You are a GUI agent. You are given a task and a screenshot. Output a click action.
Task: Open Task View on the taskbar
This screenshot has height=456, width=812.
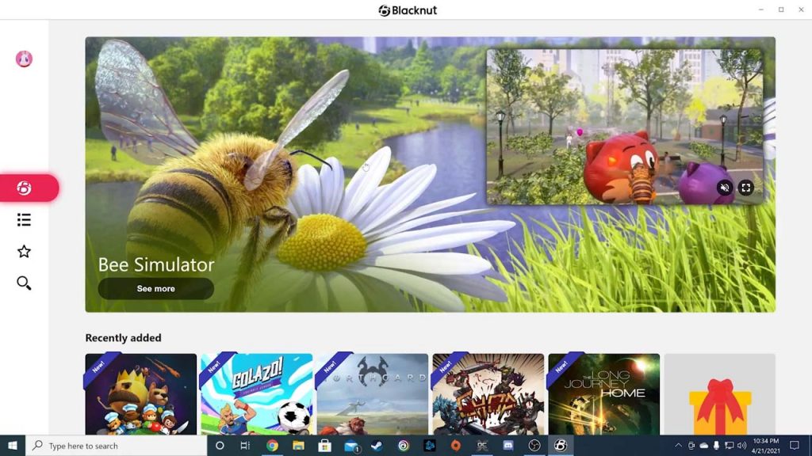coord(245,446)
